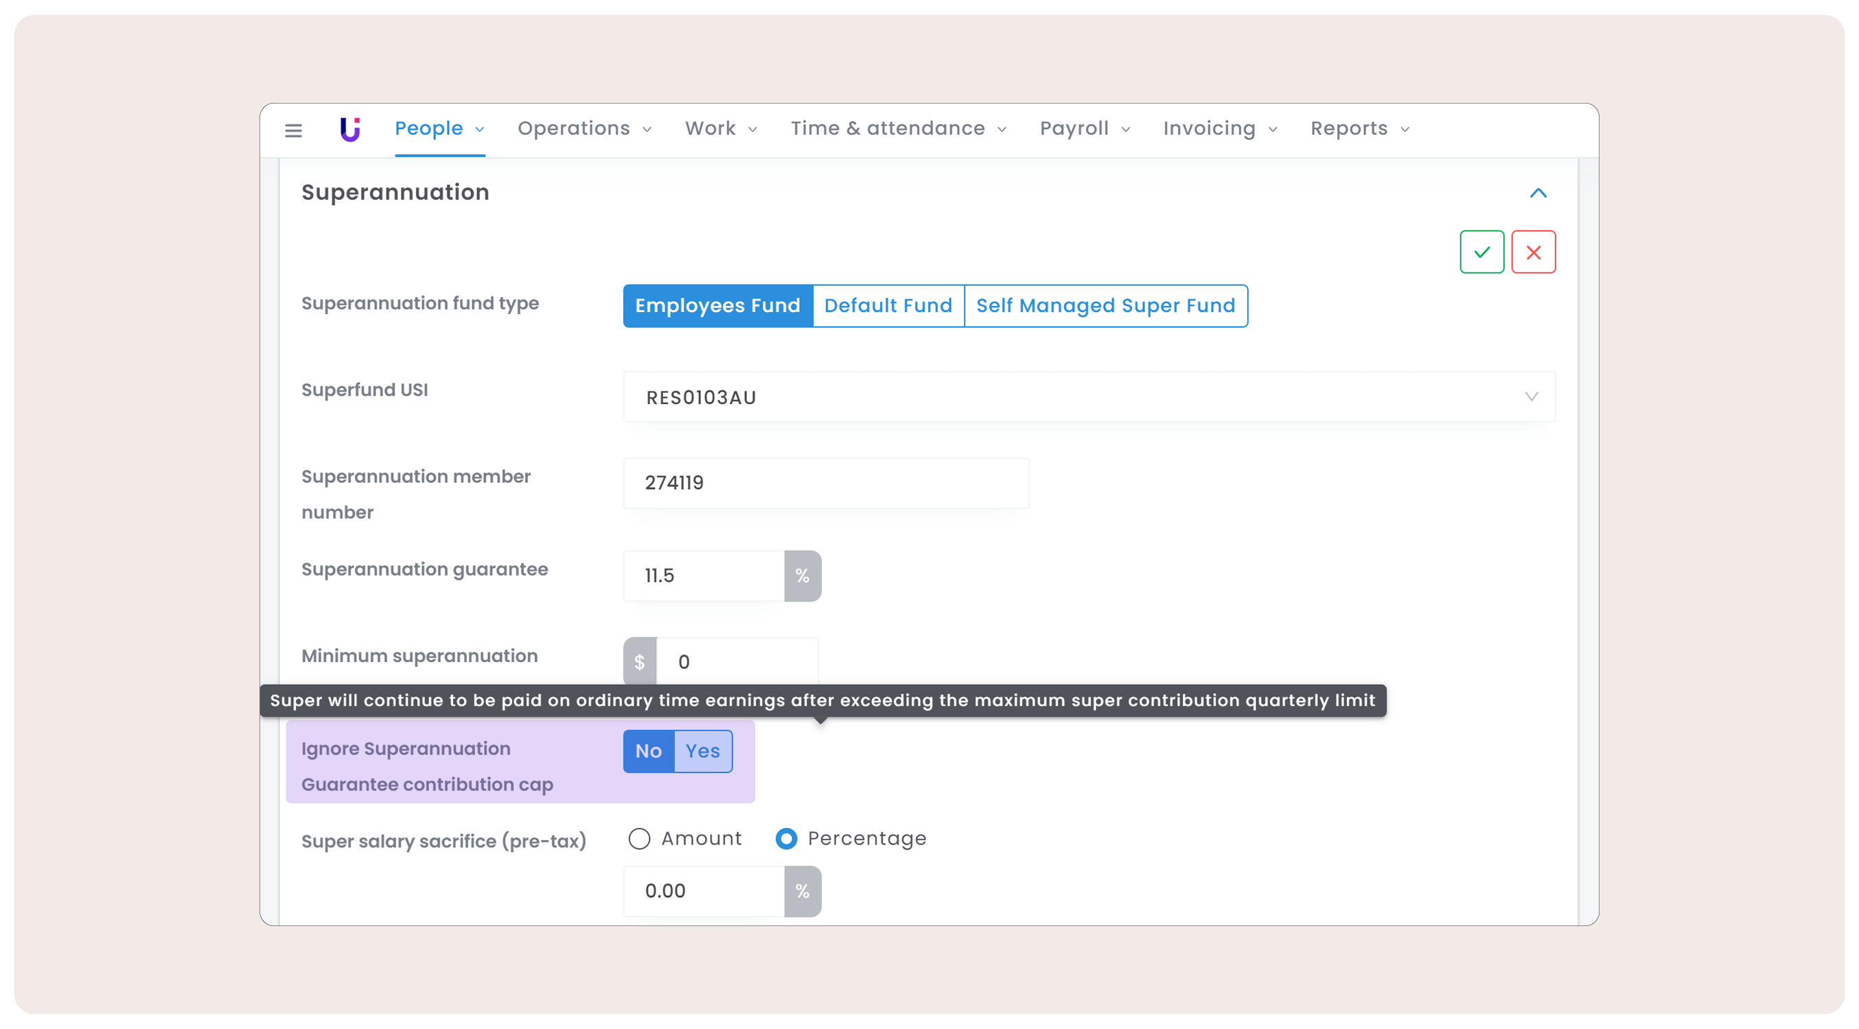This screenshot has height=1029, width=1859.
Task: Set contribution cap toggle to Yes
Action: point(702,750)
